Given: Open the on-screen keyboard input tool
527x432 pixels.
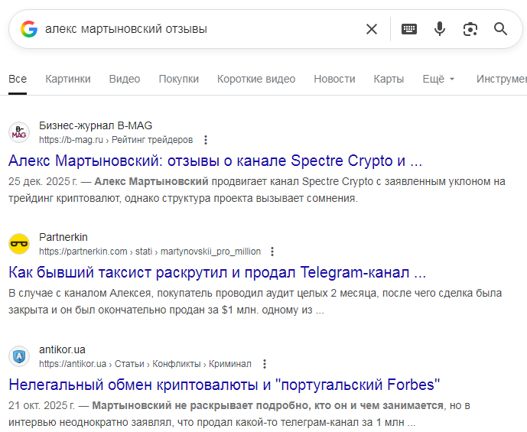Looking at the screenshot, I should tap(409, 29).
